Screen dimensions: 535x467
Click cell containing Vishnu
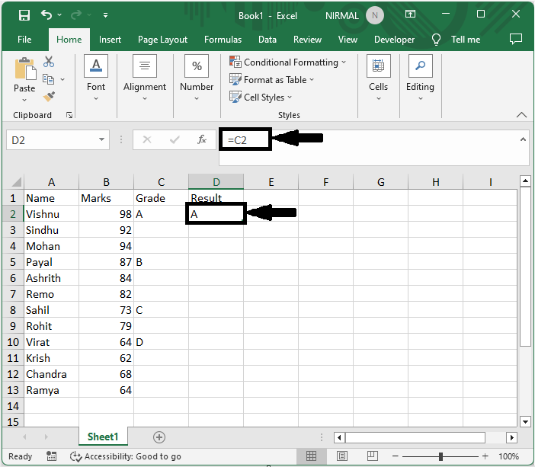tap(52, 214)
